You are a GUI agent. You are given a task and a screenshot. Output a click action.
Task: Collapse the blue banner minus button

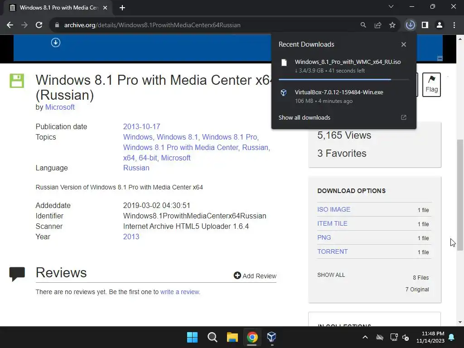[440, 58]
